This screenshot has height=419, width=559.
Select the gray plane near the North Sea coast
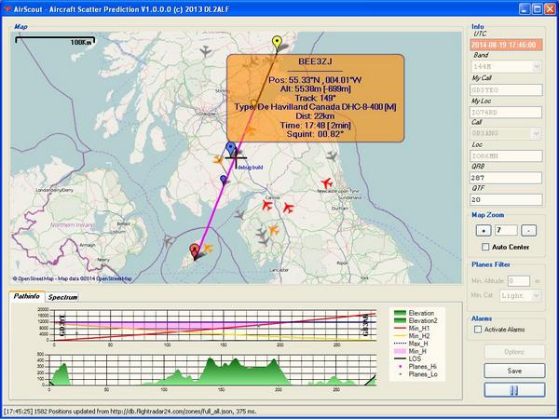pos(332,155)
